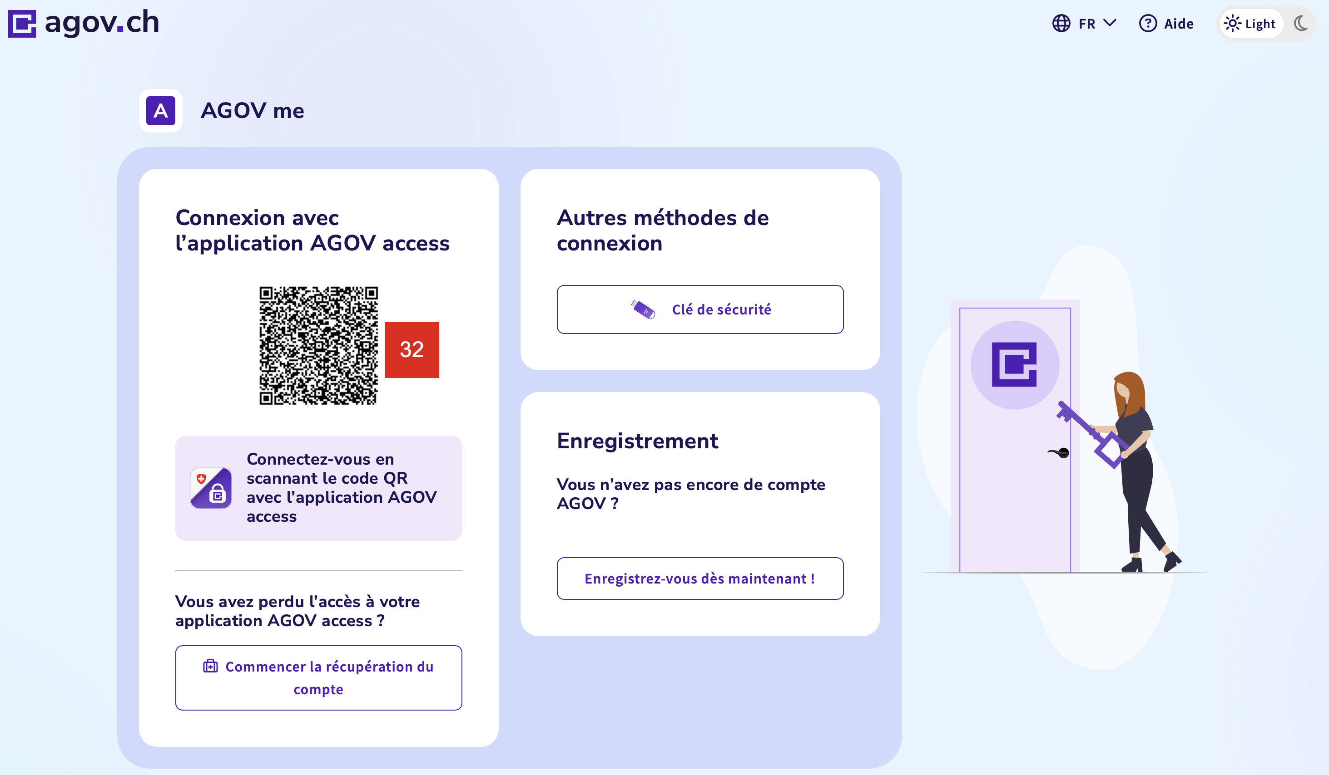Click the AGOV access app icon
1329x775 pixels.
click(x=211, y=488)
